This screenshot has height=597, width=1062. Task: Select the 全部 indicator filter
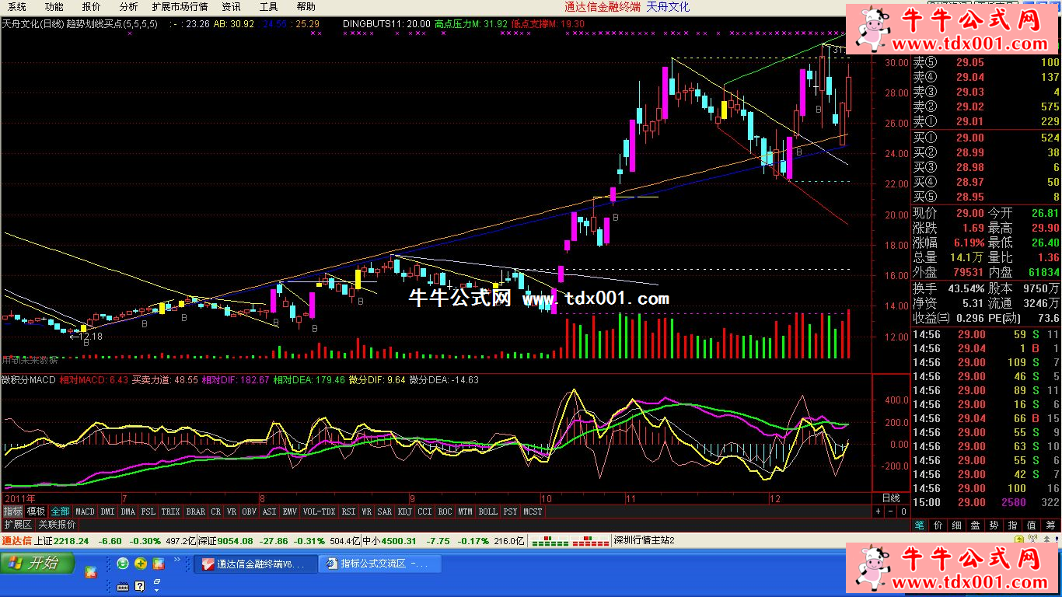coord(60,511)
